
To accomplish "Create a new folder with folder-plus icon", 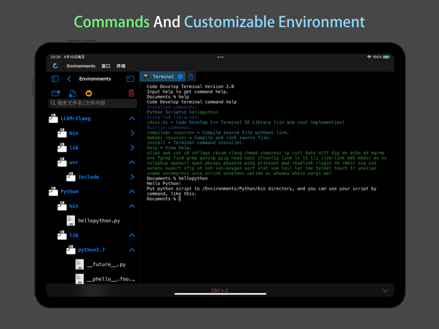I will [x=56, y=93].
